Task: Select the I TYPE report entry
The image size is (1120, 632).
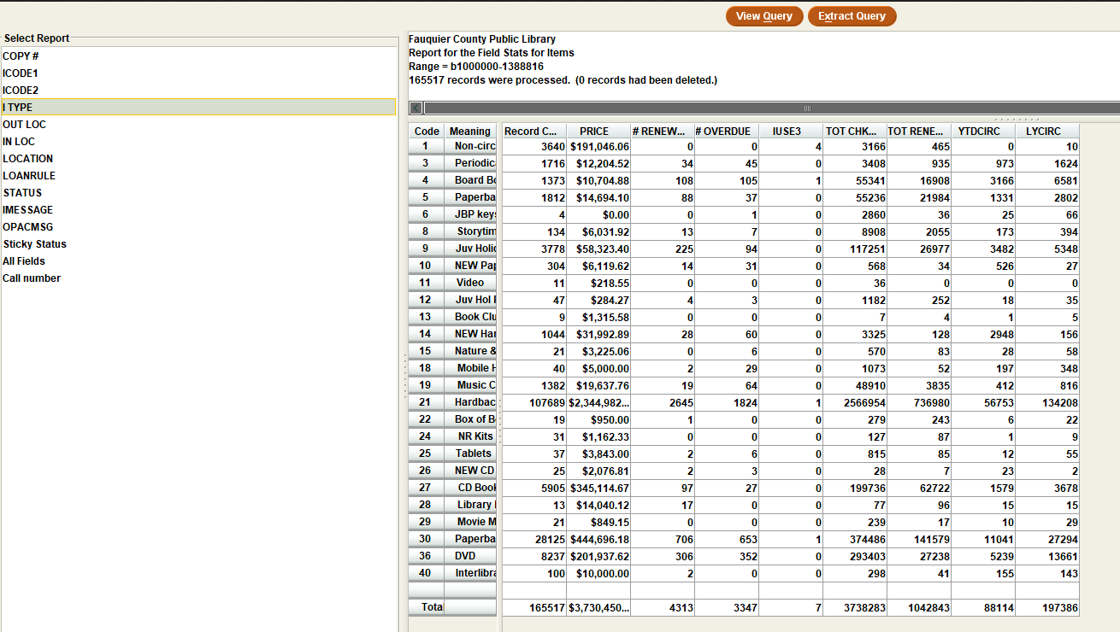Action: point(18,108)
